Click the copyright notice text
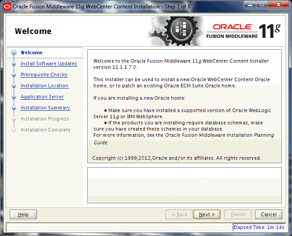Screen dimensions: 292x236 click(x=177, y=158)
